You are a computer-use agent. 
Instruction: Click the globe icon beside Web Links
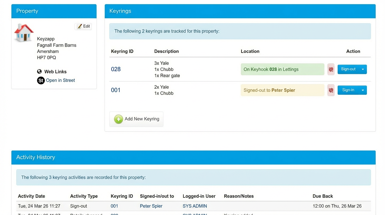coord(39,72)
